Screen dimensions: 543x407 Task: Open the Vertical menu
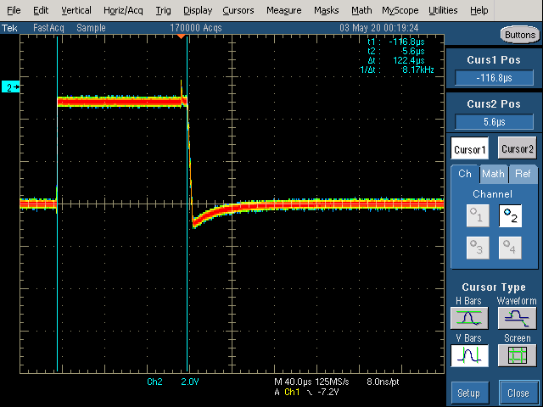click(x=76, y=10)
